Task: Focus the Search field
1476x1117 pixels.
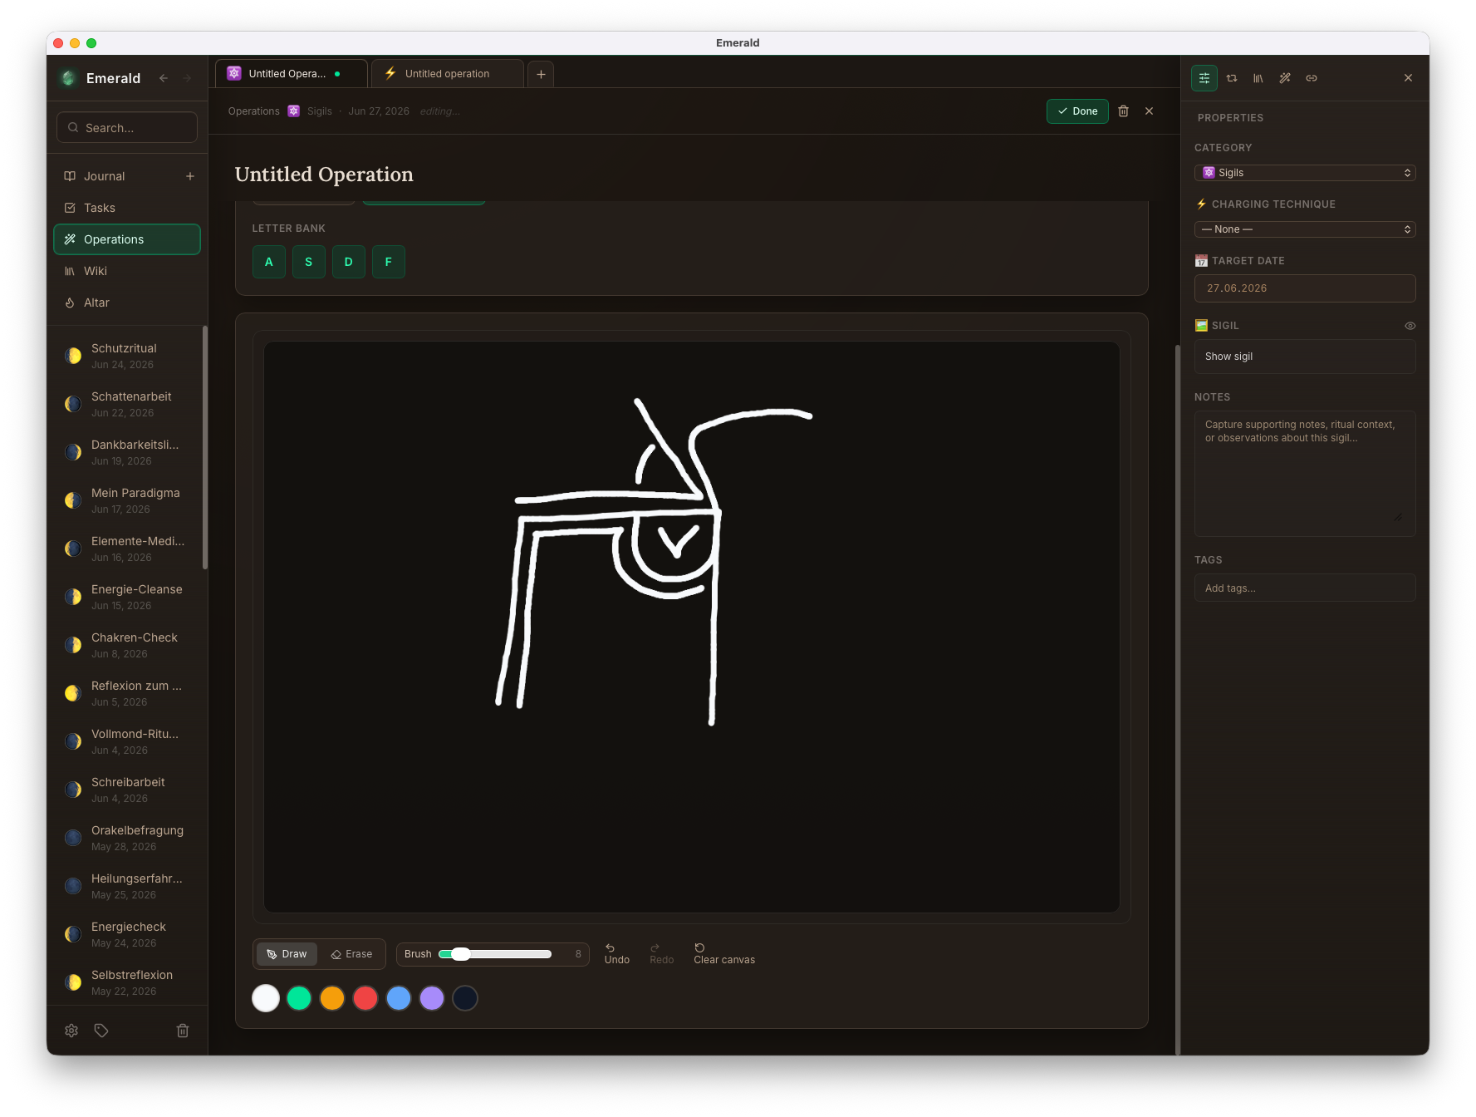Action: tap(127, 128)
